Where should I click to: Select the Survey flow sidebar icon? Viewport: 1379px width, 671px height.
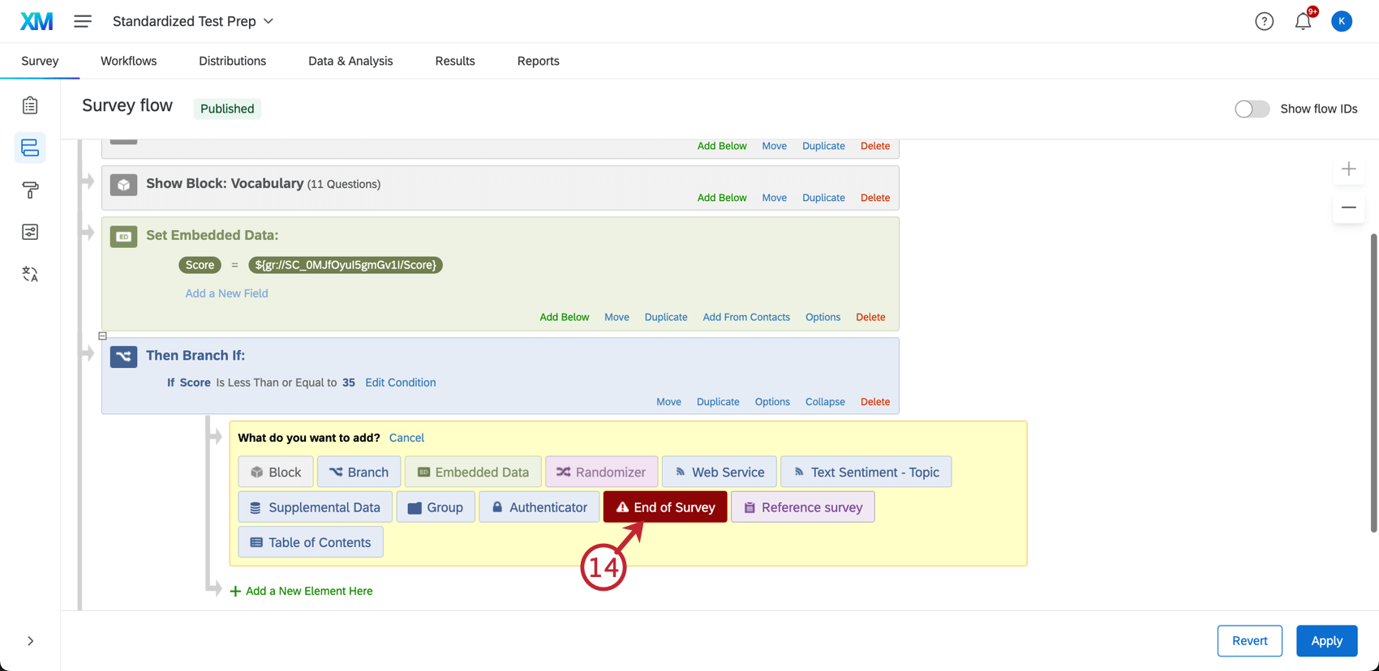(30, 147)
